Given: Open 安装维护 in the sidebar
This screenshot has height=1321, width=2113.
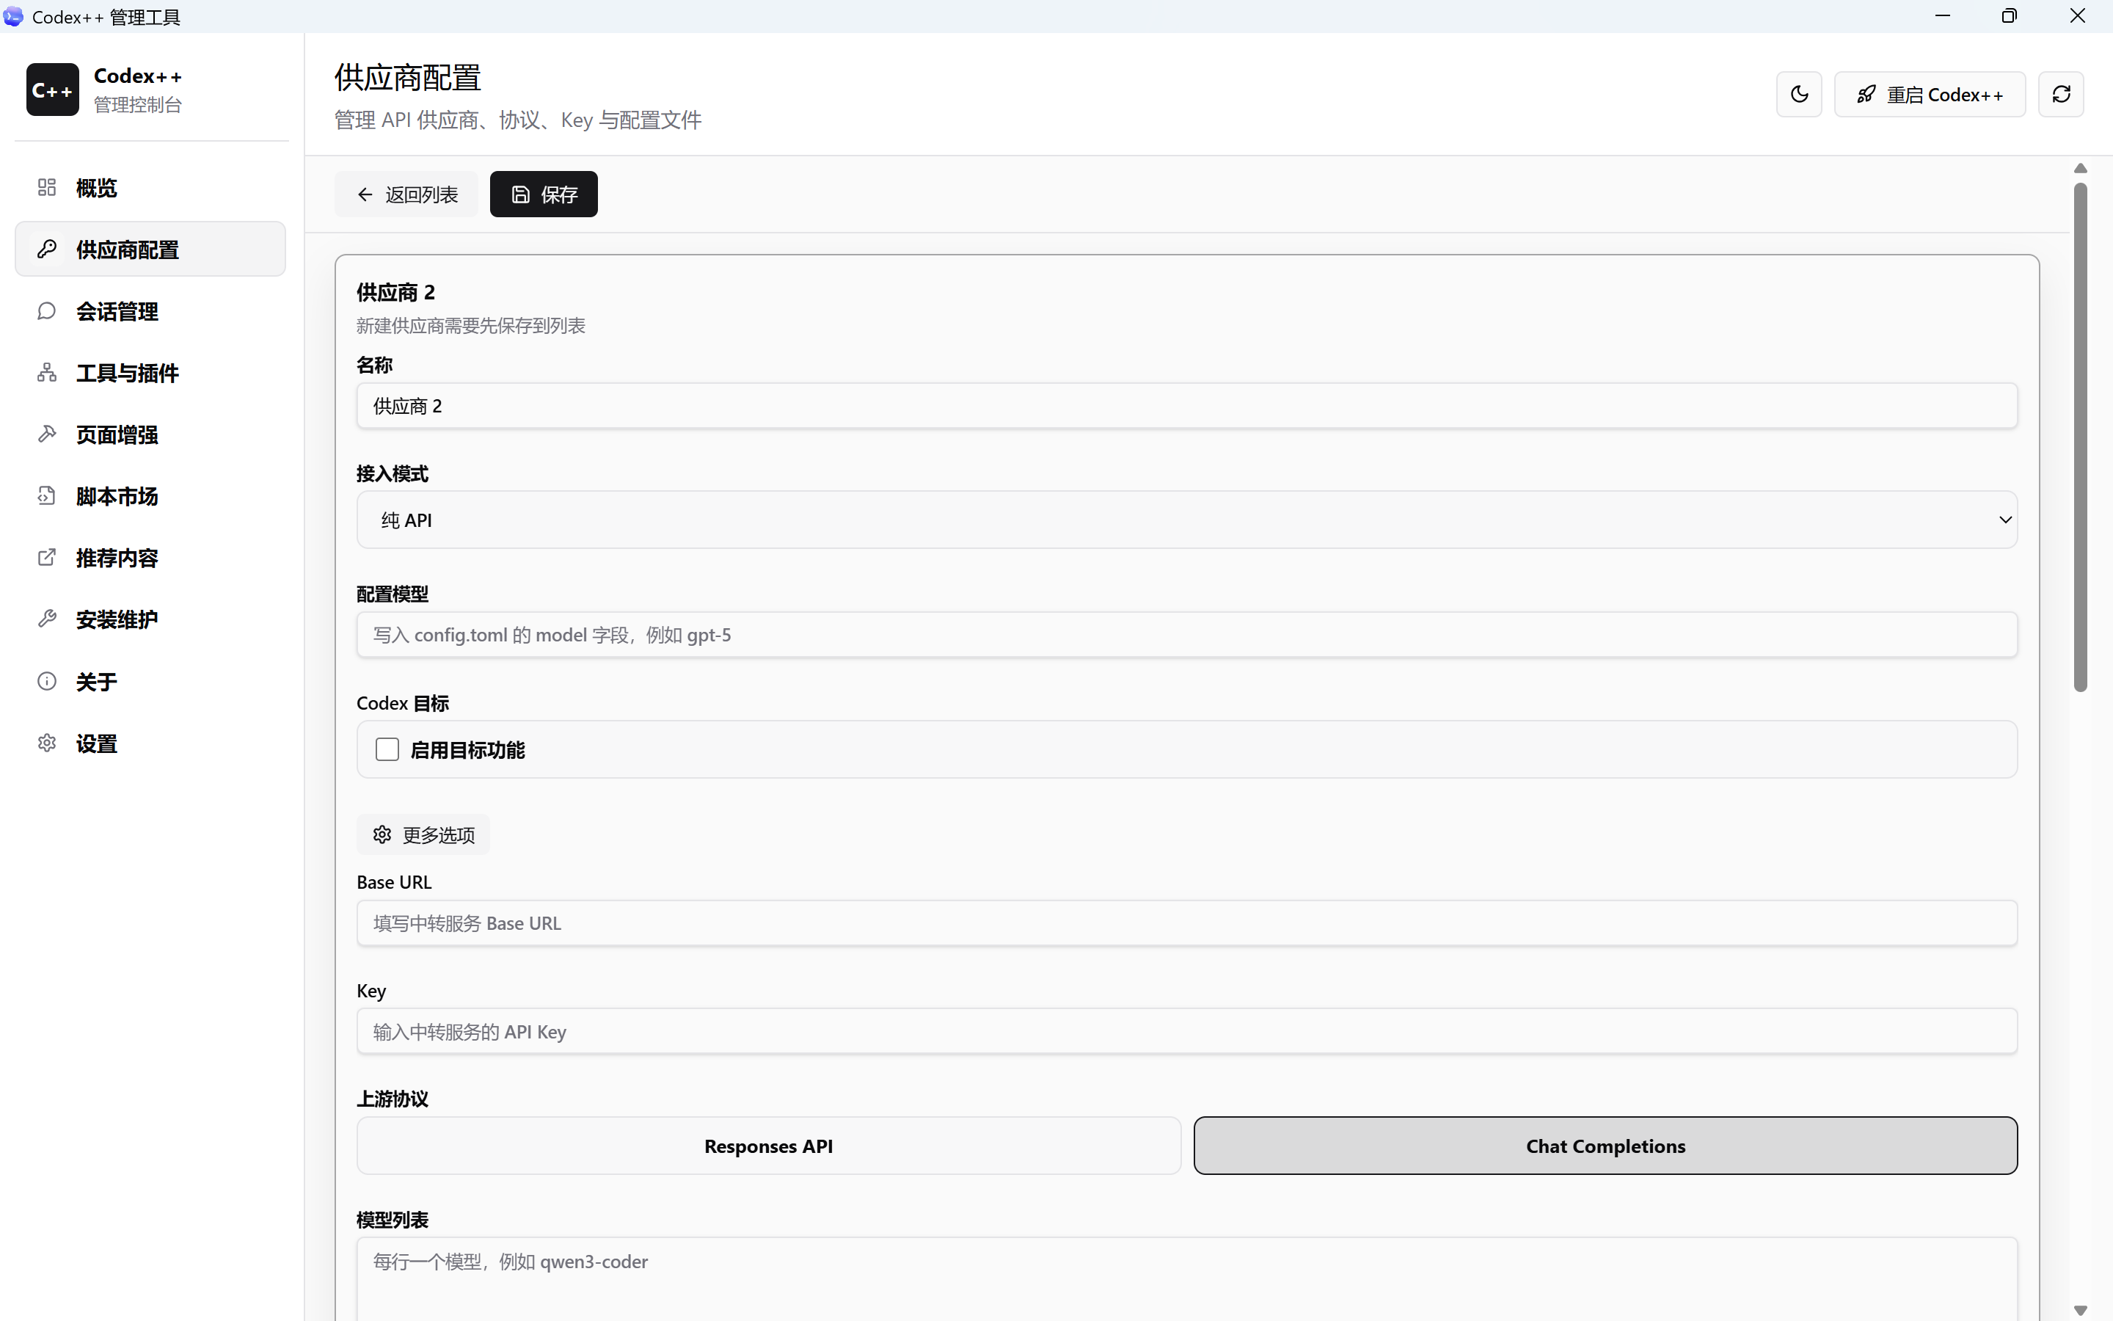Looking at the screenshot, I should 150,619.
